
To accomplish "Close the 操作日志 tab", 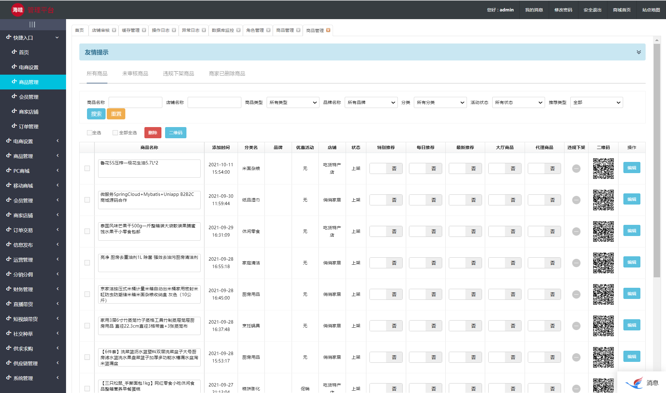I will 174,30.
